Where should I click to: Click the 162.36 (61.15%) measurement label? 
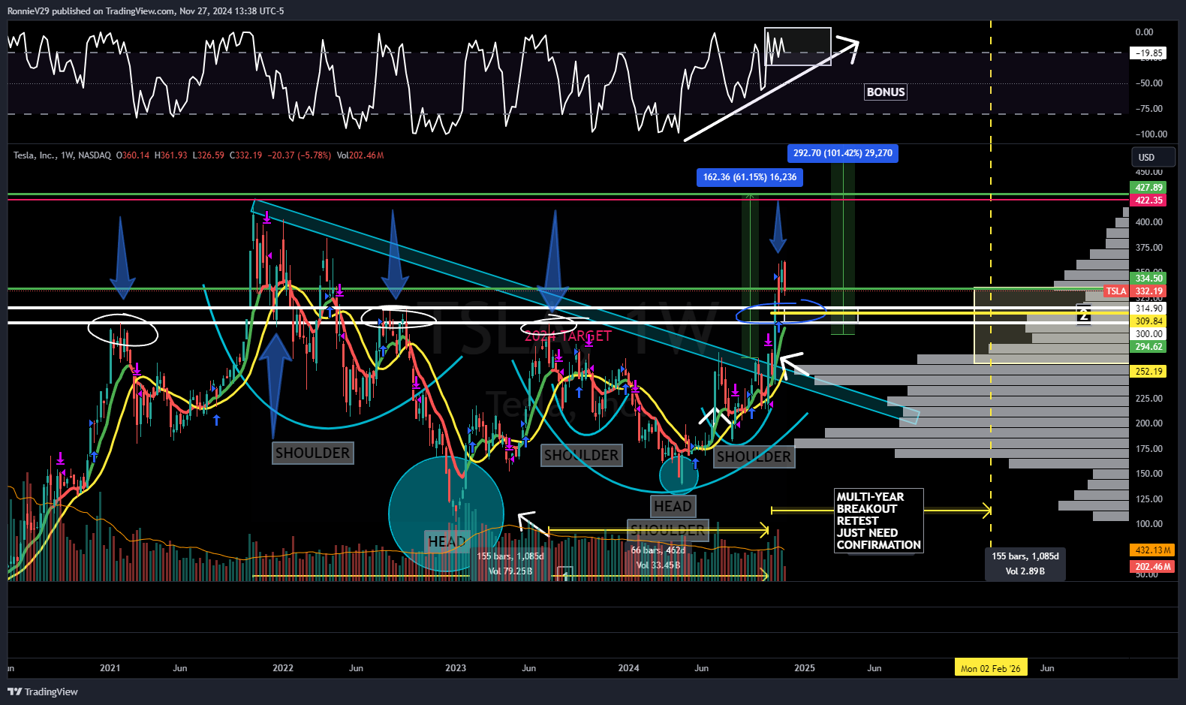click(x=750, y=177)
